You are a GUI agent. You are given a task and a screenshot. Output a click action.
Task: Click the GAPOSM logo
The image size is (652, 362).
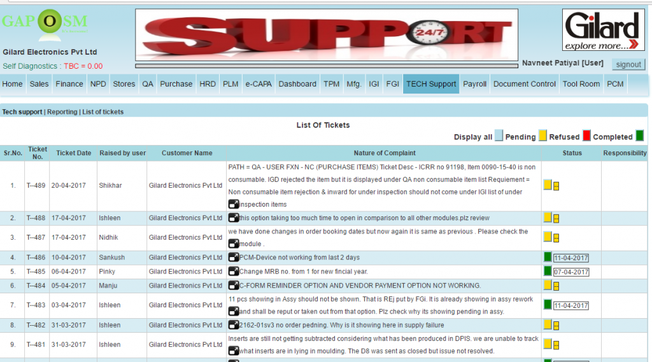tap(45, 24)
